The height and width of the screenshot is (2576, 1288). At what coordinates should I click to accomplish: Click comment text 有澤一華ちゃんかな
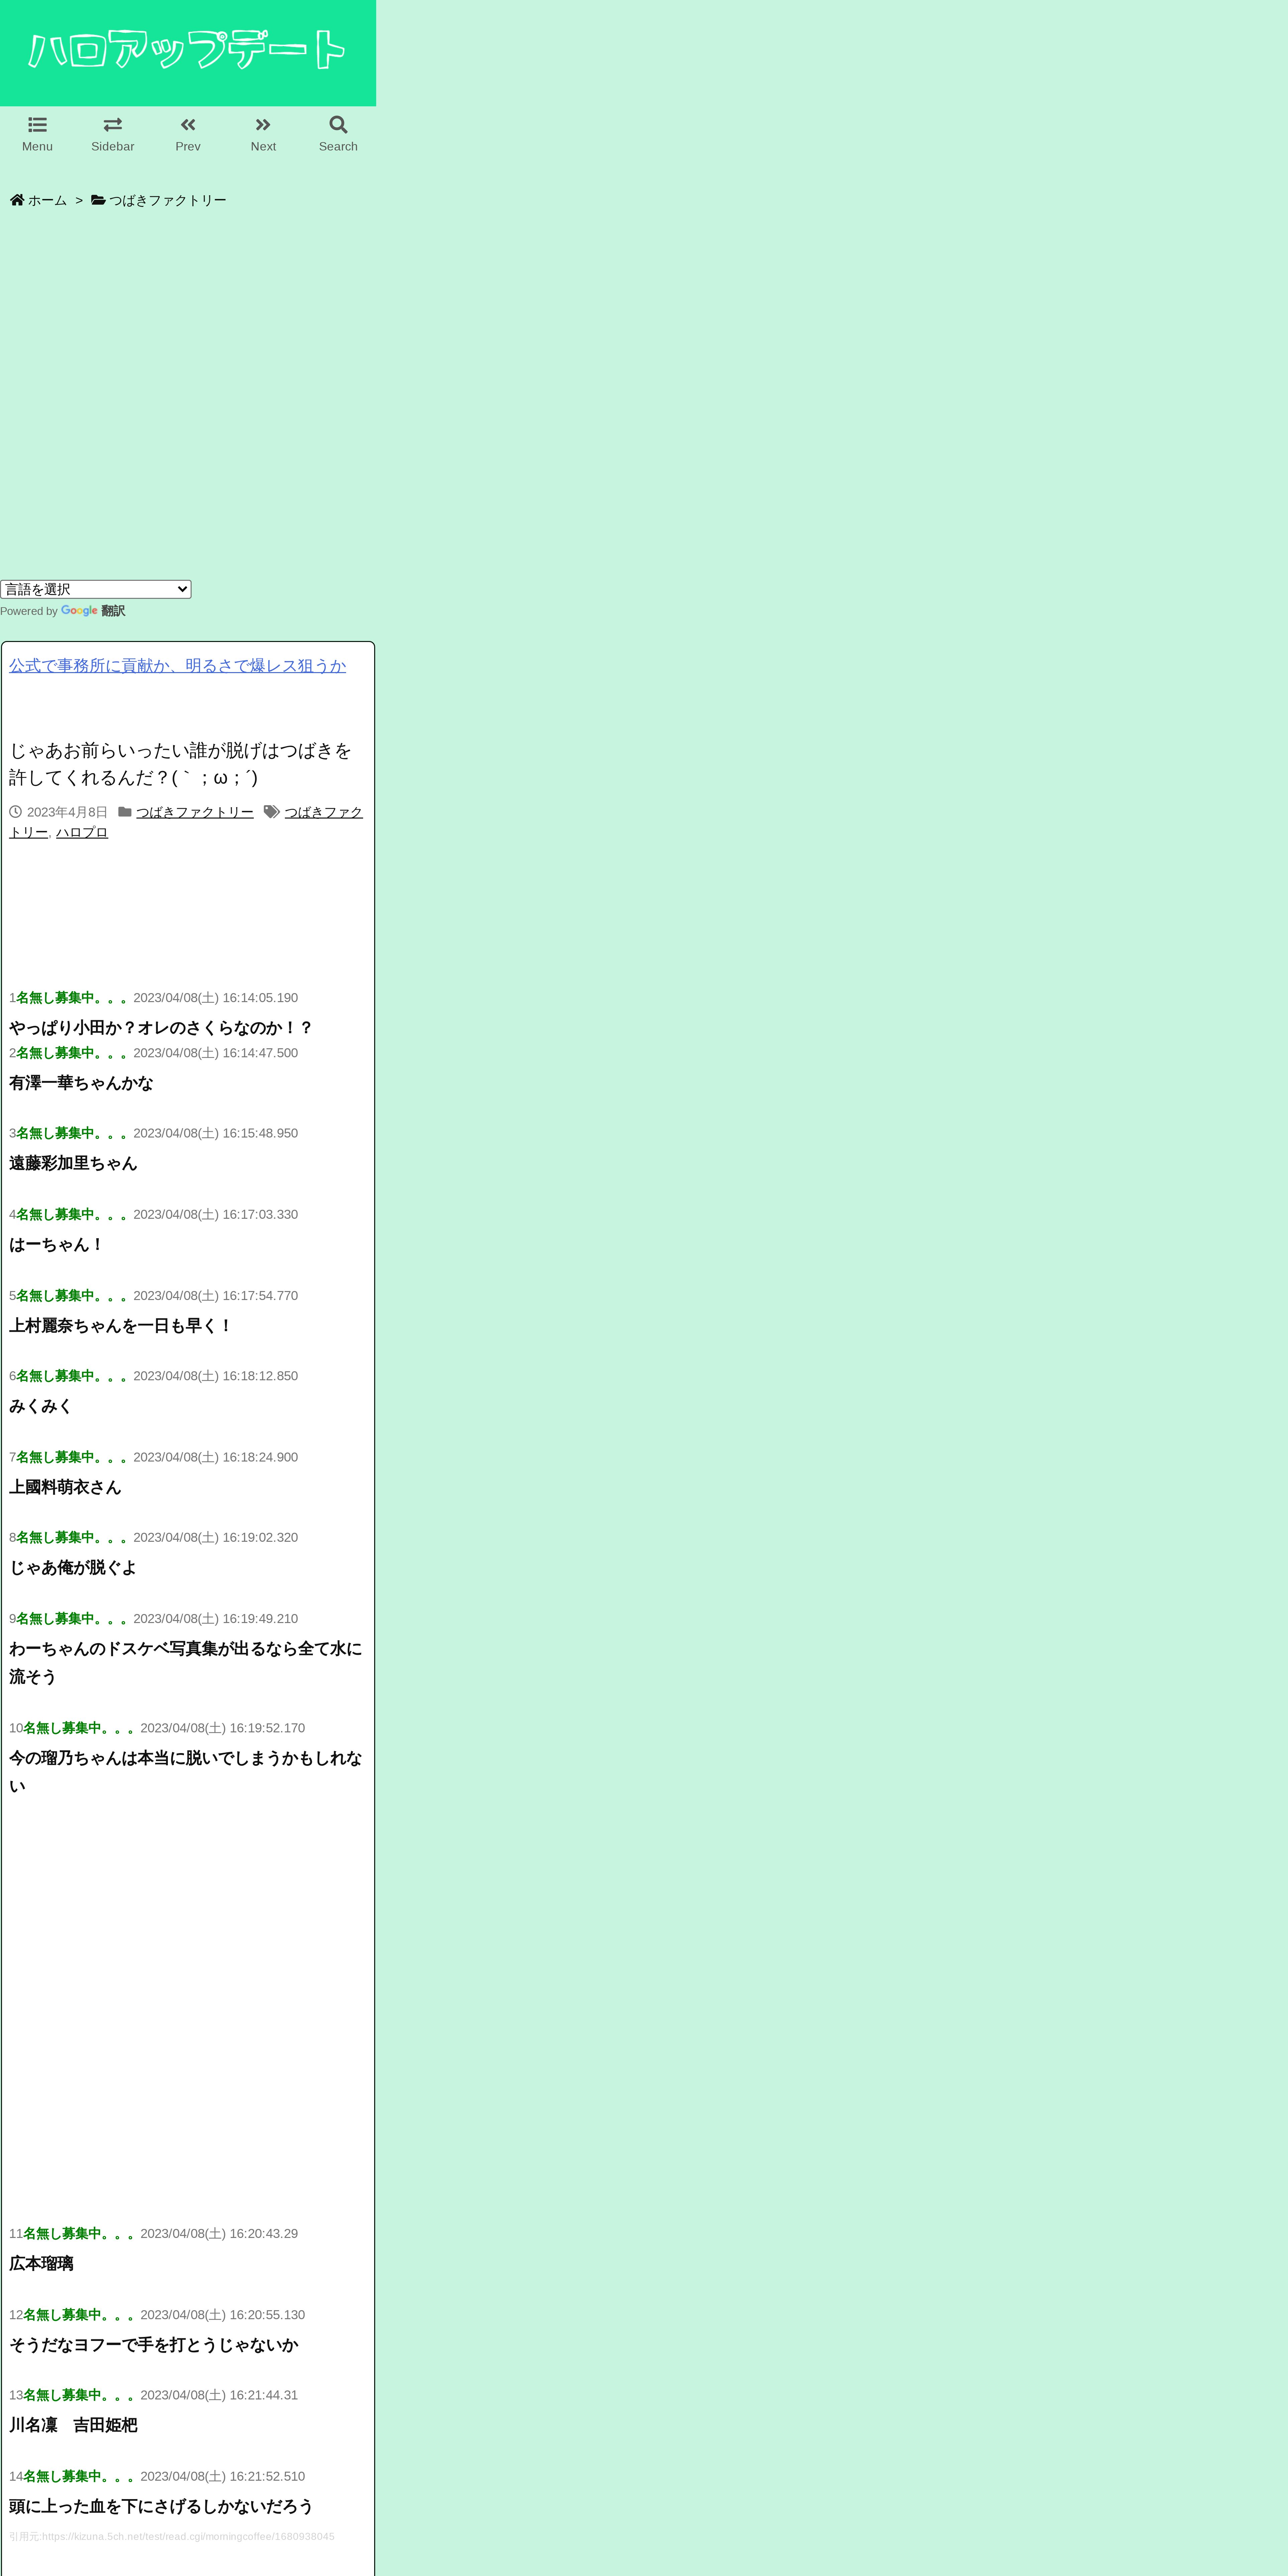[x=81, y=1083]
